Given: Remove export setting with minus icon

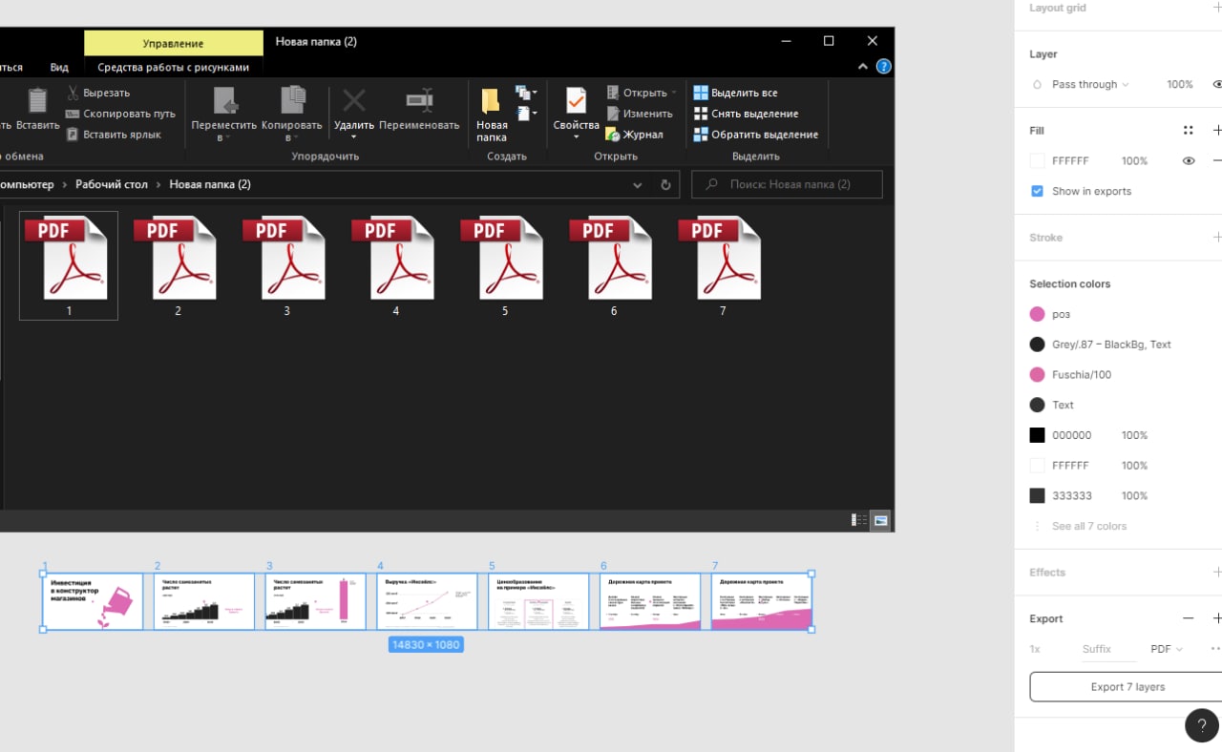Looking at the screenshot, I should [1189, 618].
